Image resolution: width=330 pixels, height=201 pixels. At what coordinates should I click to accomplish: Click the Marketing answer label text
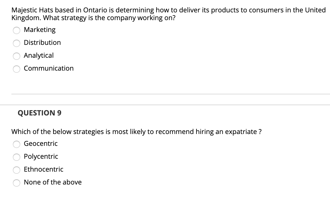point(39,30)
